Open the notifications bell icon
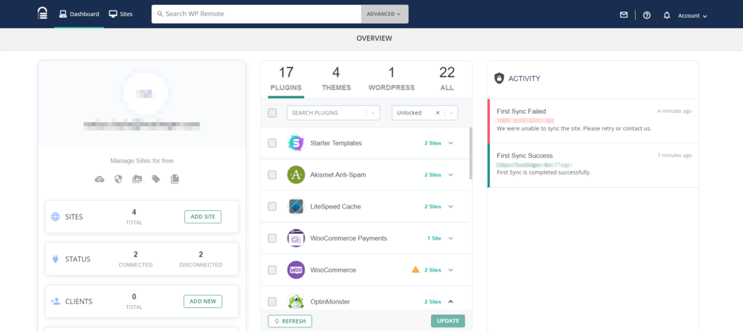The width and height of the screenshot is (743, 331). point(667,14)
